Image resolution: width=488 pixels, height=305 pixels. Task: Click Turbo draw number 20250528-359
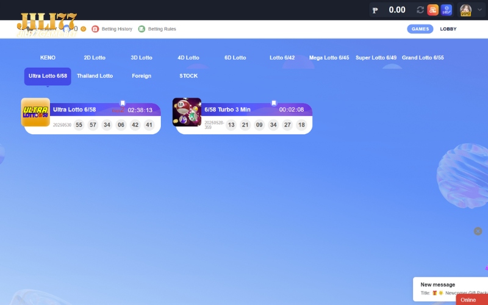coord(214,125)
